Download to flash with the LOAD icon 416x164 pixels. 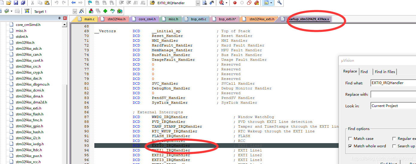pos(27,11)
